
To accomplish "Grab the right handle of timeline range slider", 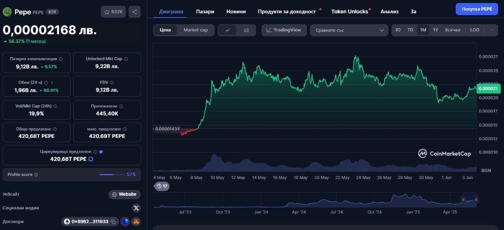I will 476,200.
